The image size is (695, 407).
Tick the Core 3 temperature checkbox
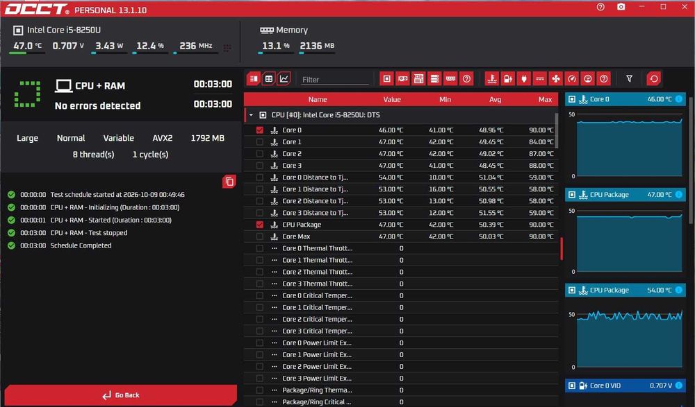point(260,166)
